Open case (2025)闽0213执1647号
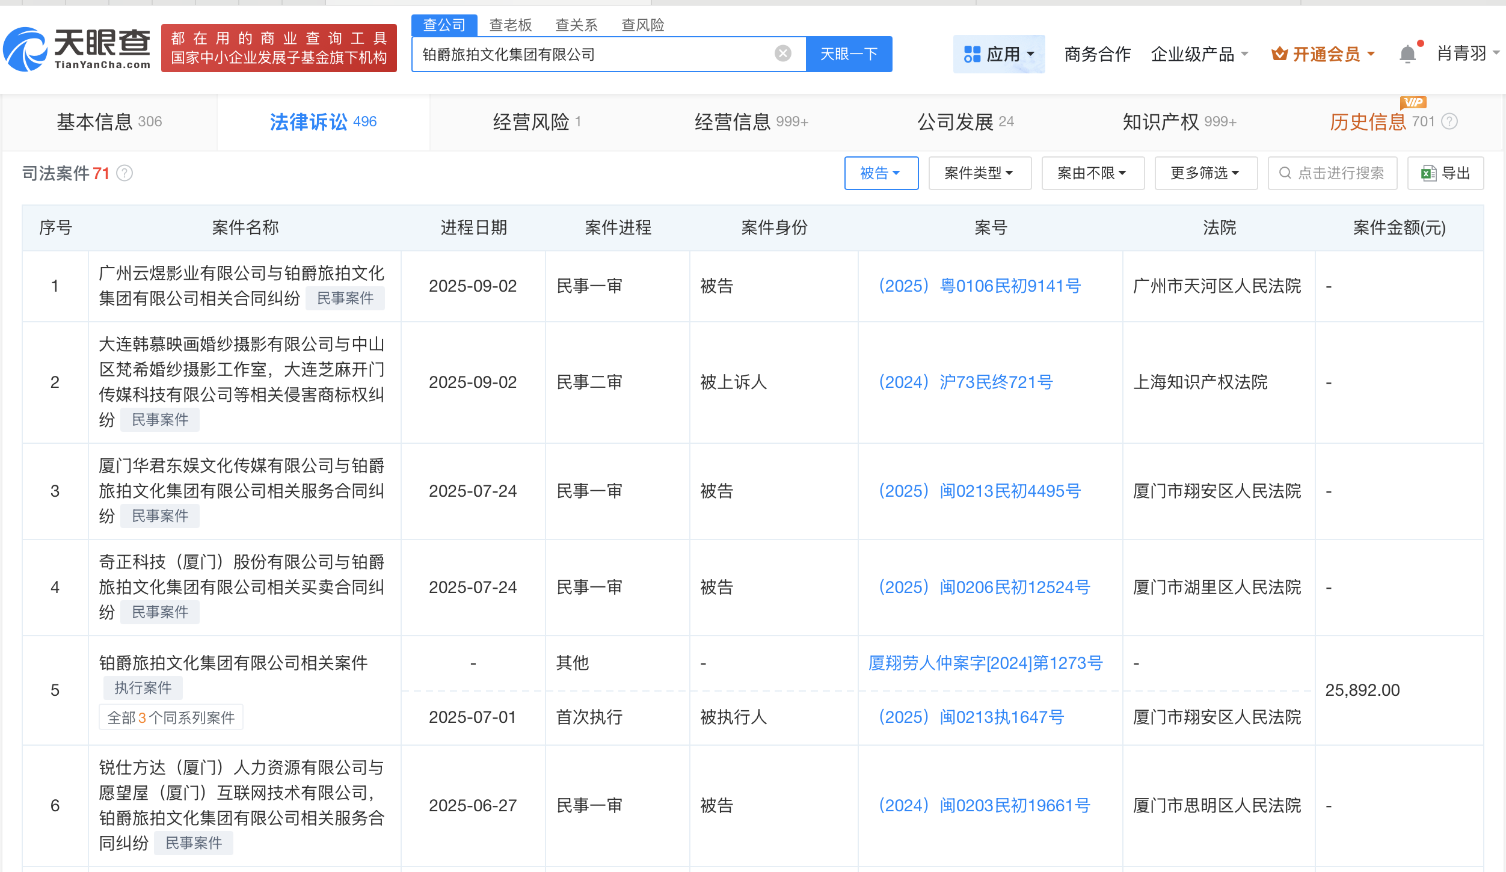The image size is (1506, 872). coord(971,717)
